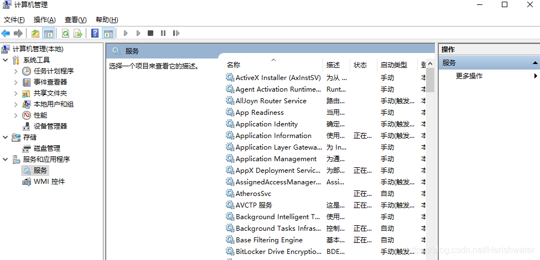Open 更多操作 in the actions pane
The image size is (540, 260).
coord(469,76)
